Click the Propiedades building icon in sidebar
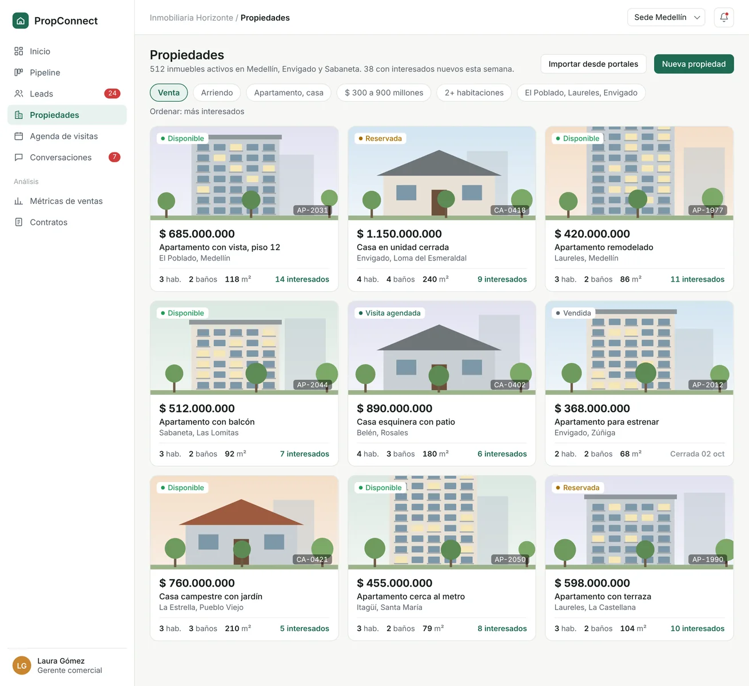 tap(19, 115)
